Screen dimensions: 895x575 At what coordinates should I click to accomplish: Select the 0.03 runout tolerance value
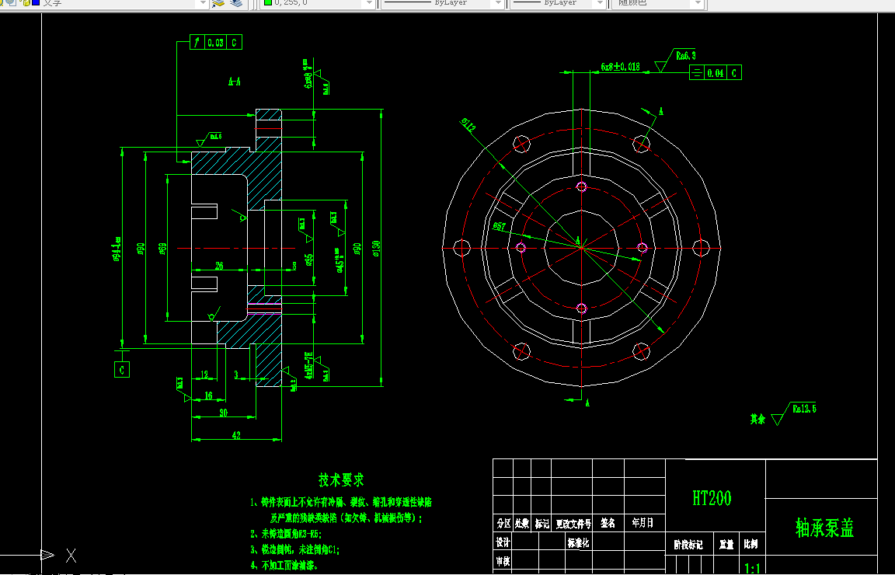point(215,42)
